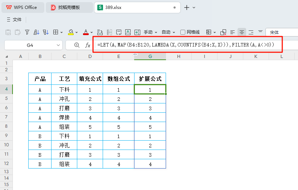Click the red 稻壳 template tab icon
Image resolution: width=298 pixels, height=190 pixels.
pos(53,8)
